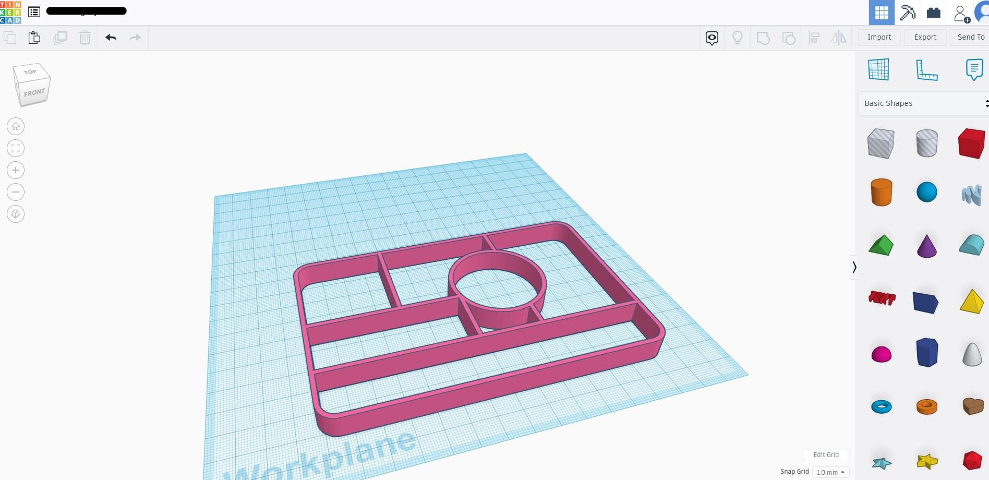Viewport: 989px width, 480px height.
Task: Pick the striped Cylinder hole shape
Action: click(927, 143)
